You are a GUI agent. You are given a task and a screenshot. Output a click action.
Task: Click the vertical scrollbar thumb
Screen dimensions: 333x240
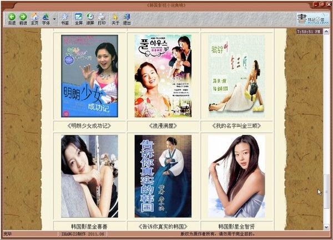(x=326, y=191)
